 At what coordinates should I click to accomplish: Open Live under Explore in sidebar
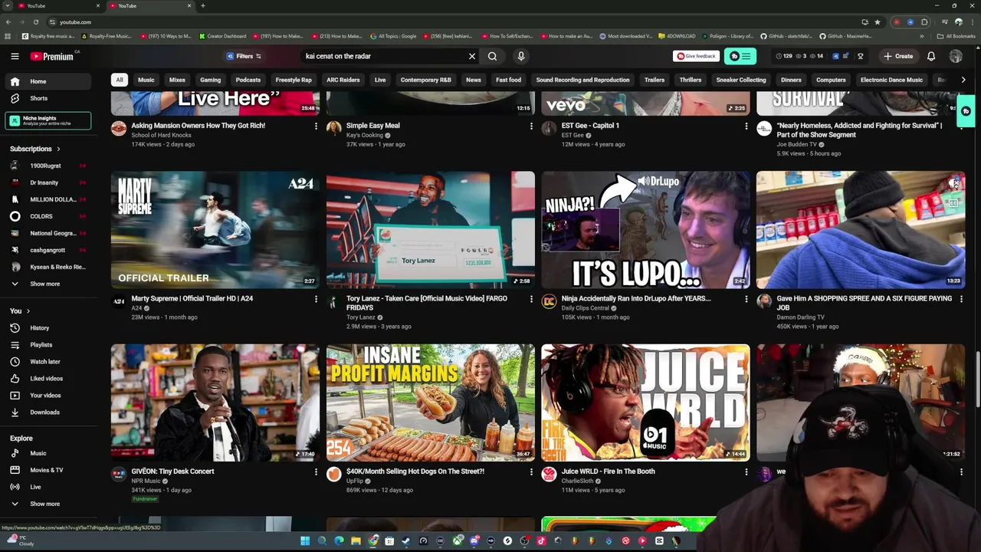point(49,487)
